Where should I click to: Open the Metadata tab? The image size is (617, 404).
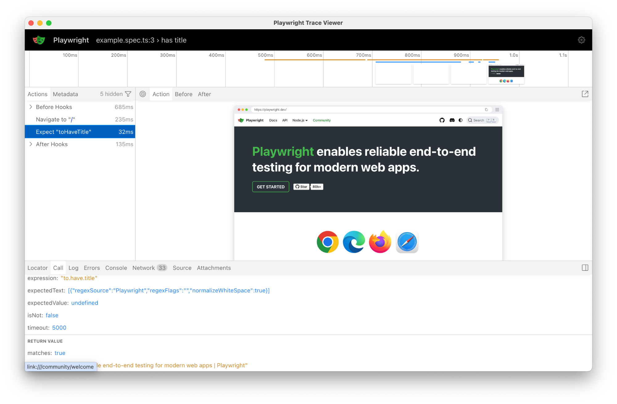click(x=65, y=94)
